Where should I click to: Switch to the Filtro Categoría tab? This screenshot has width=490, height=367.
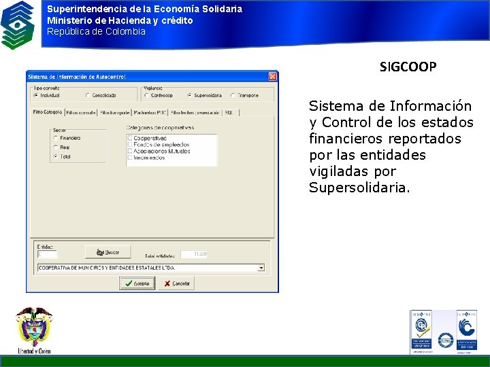click(x=48, y=112)
